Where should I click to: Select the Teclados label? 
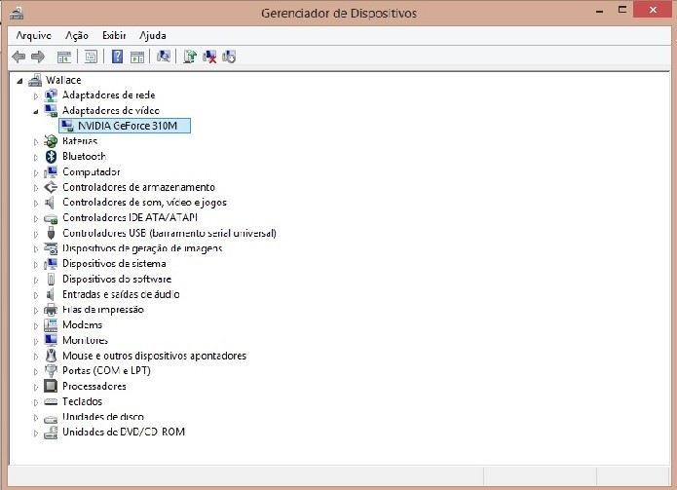pyautogui.click(x=82, y=401)
